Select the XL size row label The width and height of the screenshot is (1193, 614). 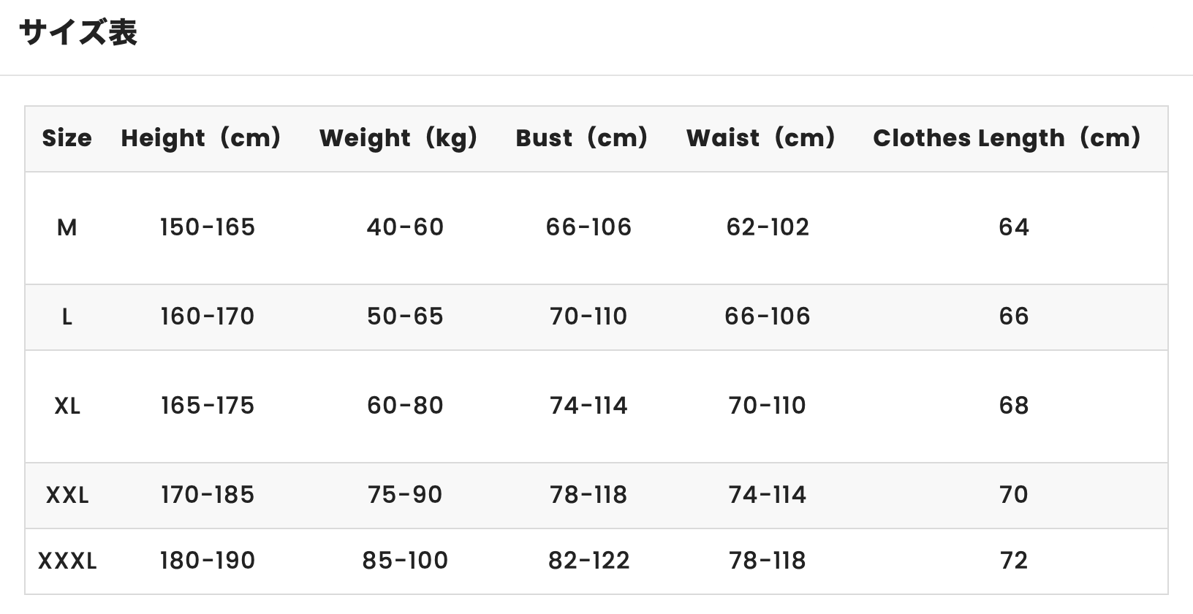tap(67, 406)
